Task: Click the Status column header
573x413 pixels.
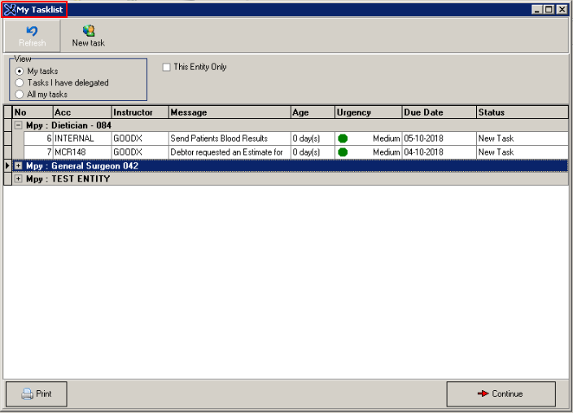Action: click(521, 112)
